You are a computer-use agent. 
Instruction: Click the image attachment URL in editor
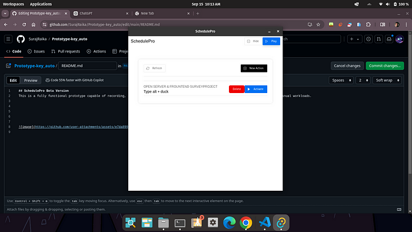coord(81,127)
